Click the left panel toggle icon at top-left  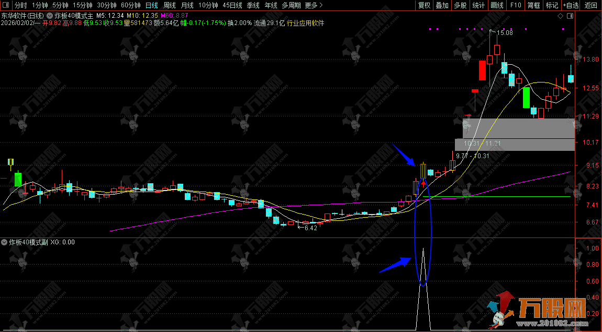coord(6,5)
